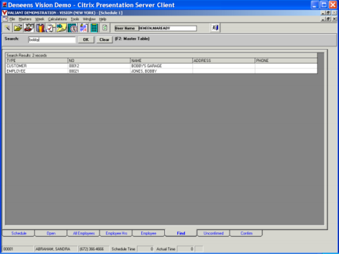This screenshot has height=254, width=339.
Task: Click the Search input field
Action: coord(52,39)
